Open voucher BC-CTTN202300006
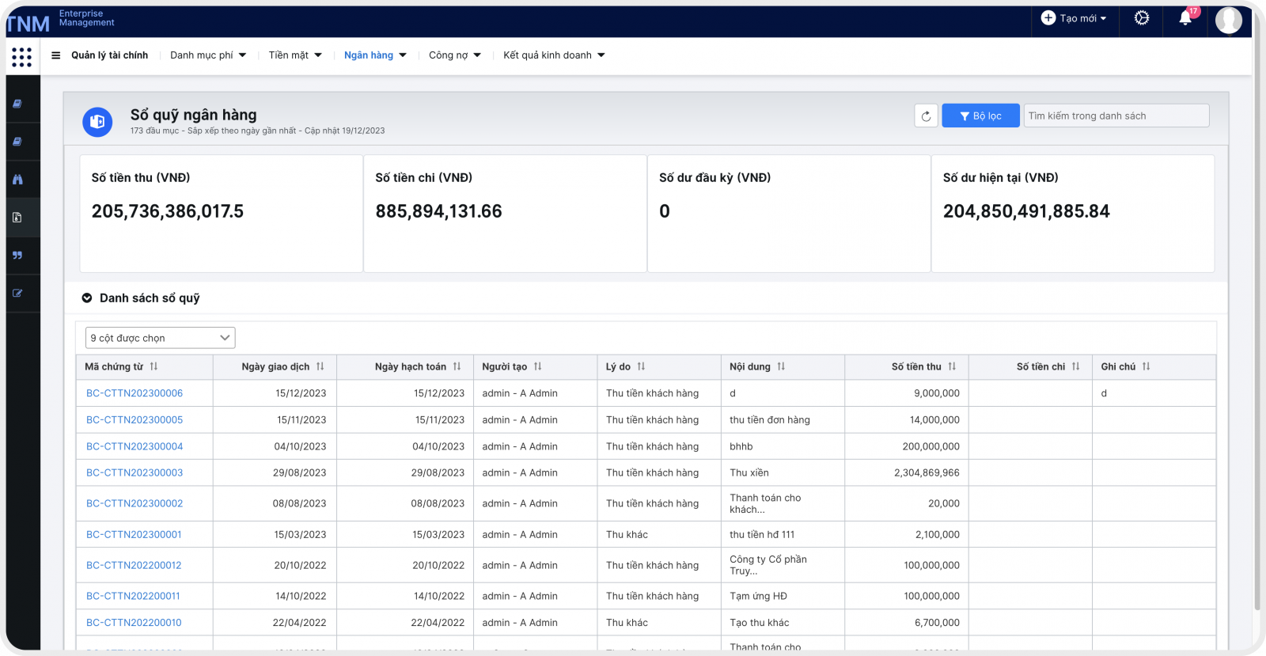Screen dimensions: 1266x656 click(x=135, y=393)
